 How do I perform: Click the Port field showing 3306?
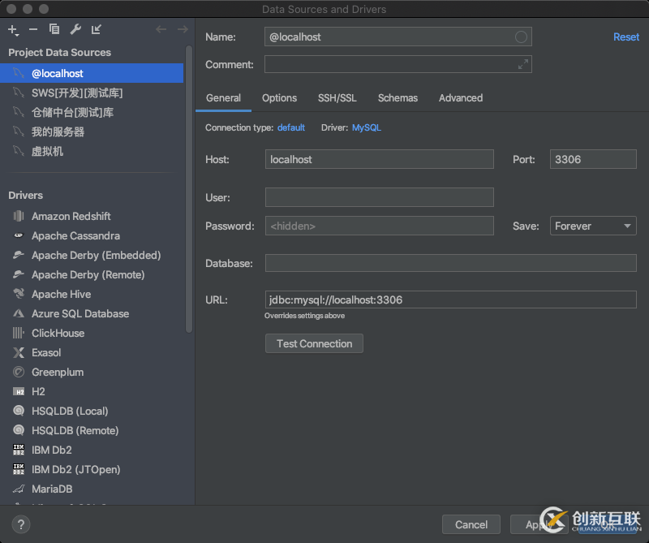593,159
